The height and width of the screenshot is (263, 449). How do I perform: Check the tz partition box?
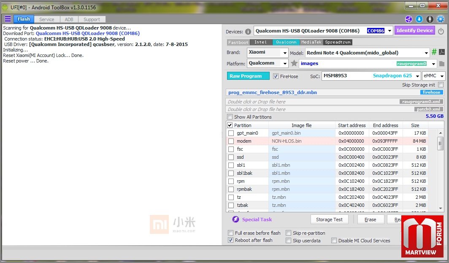click(x=231, y=197)
